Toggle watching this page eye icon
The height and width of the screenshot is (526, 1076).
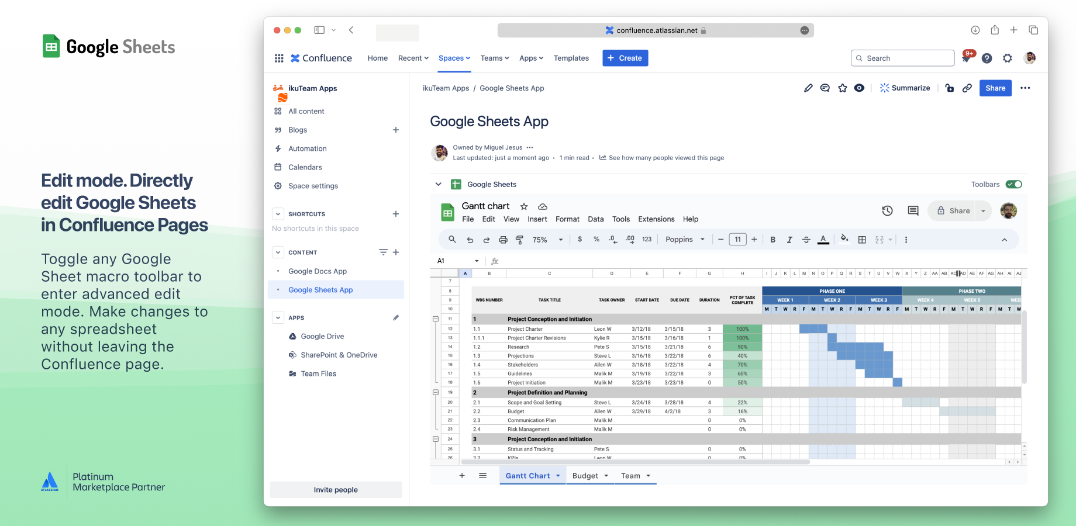click(x=859, y=88)
